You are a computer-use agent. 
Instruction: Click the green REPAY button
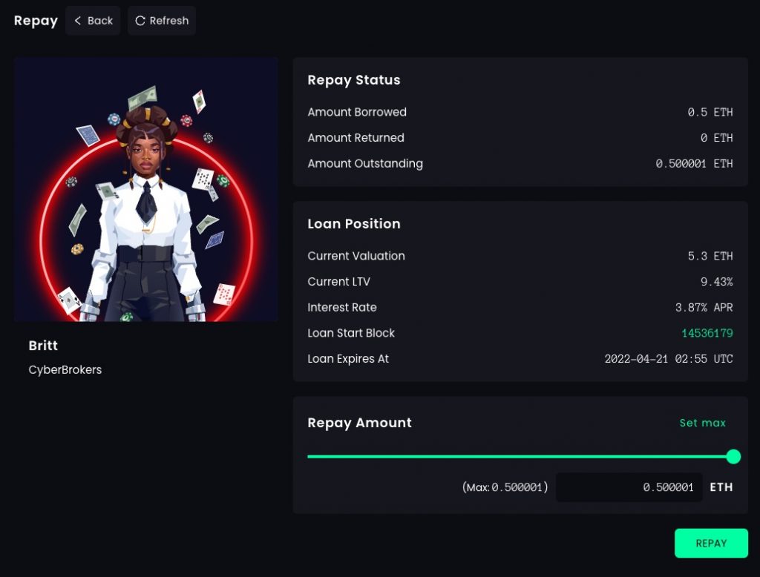711,543
